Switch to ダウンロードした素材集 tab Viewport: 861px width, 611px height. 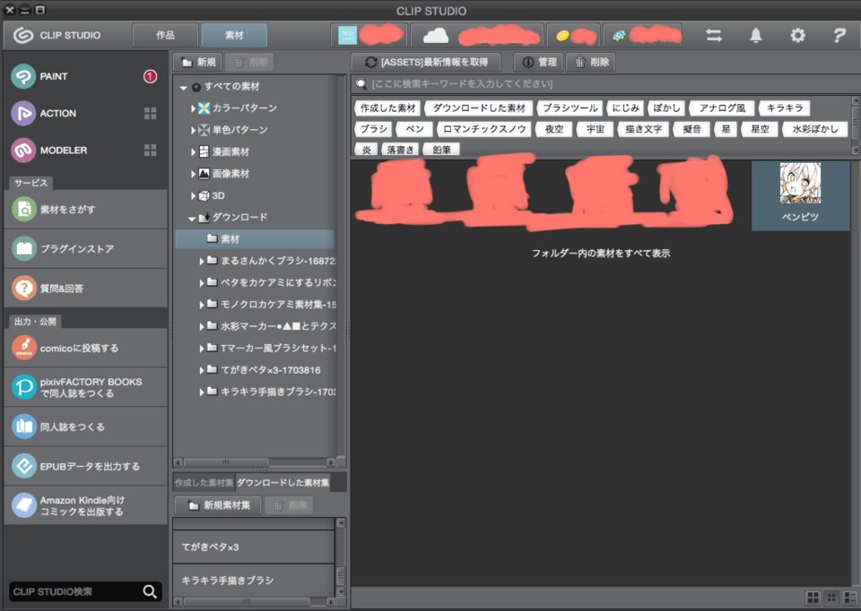click(283, 483)
